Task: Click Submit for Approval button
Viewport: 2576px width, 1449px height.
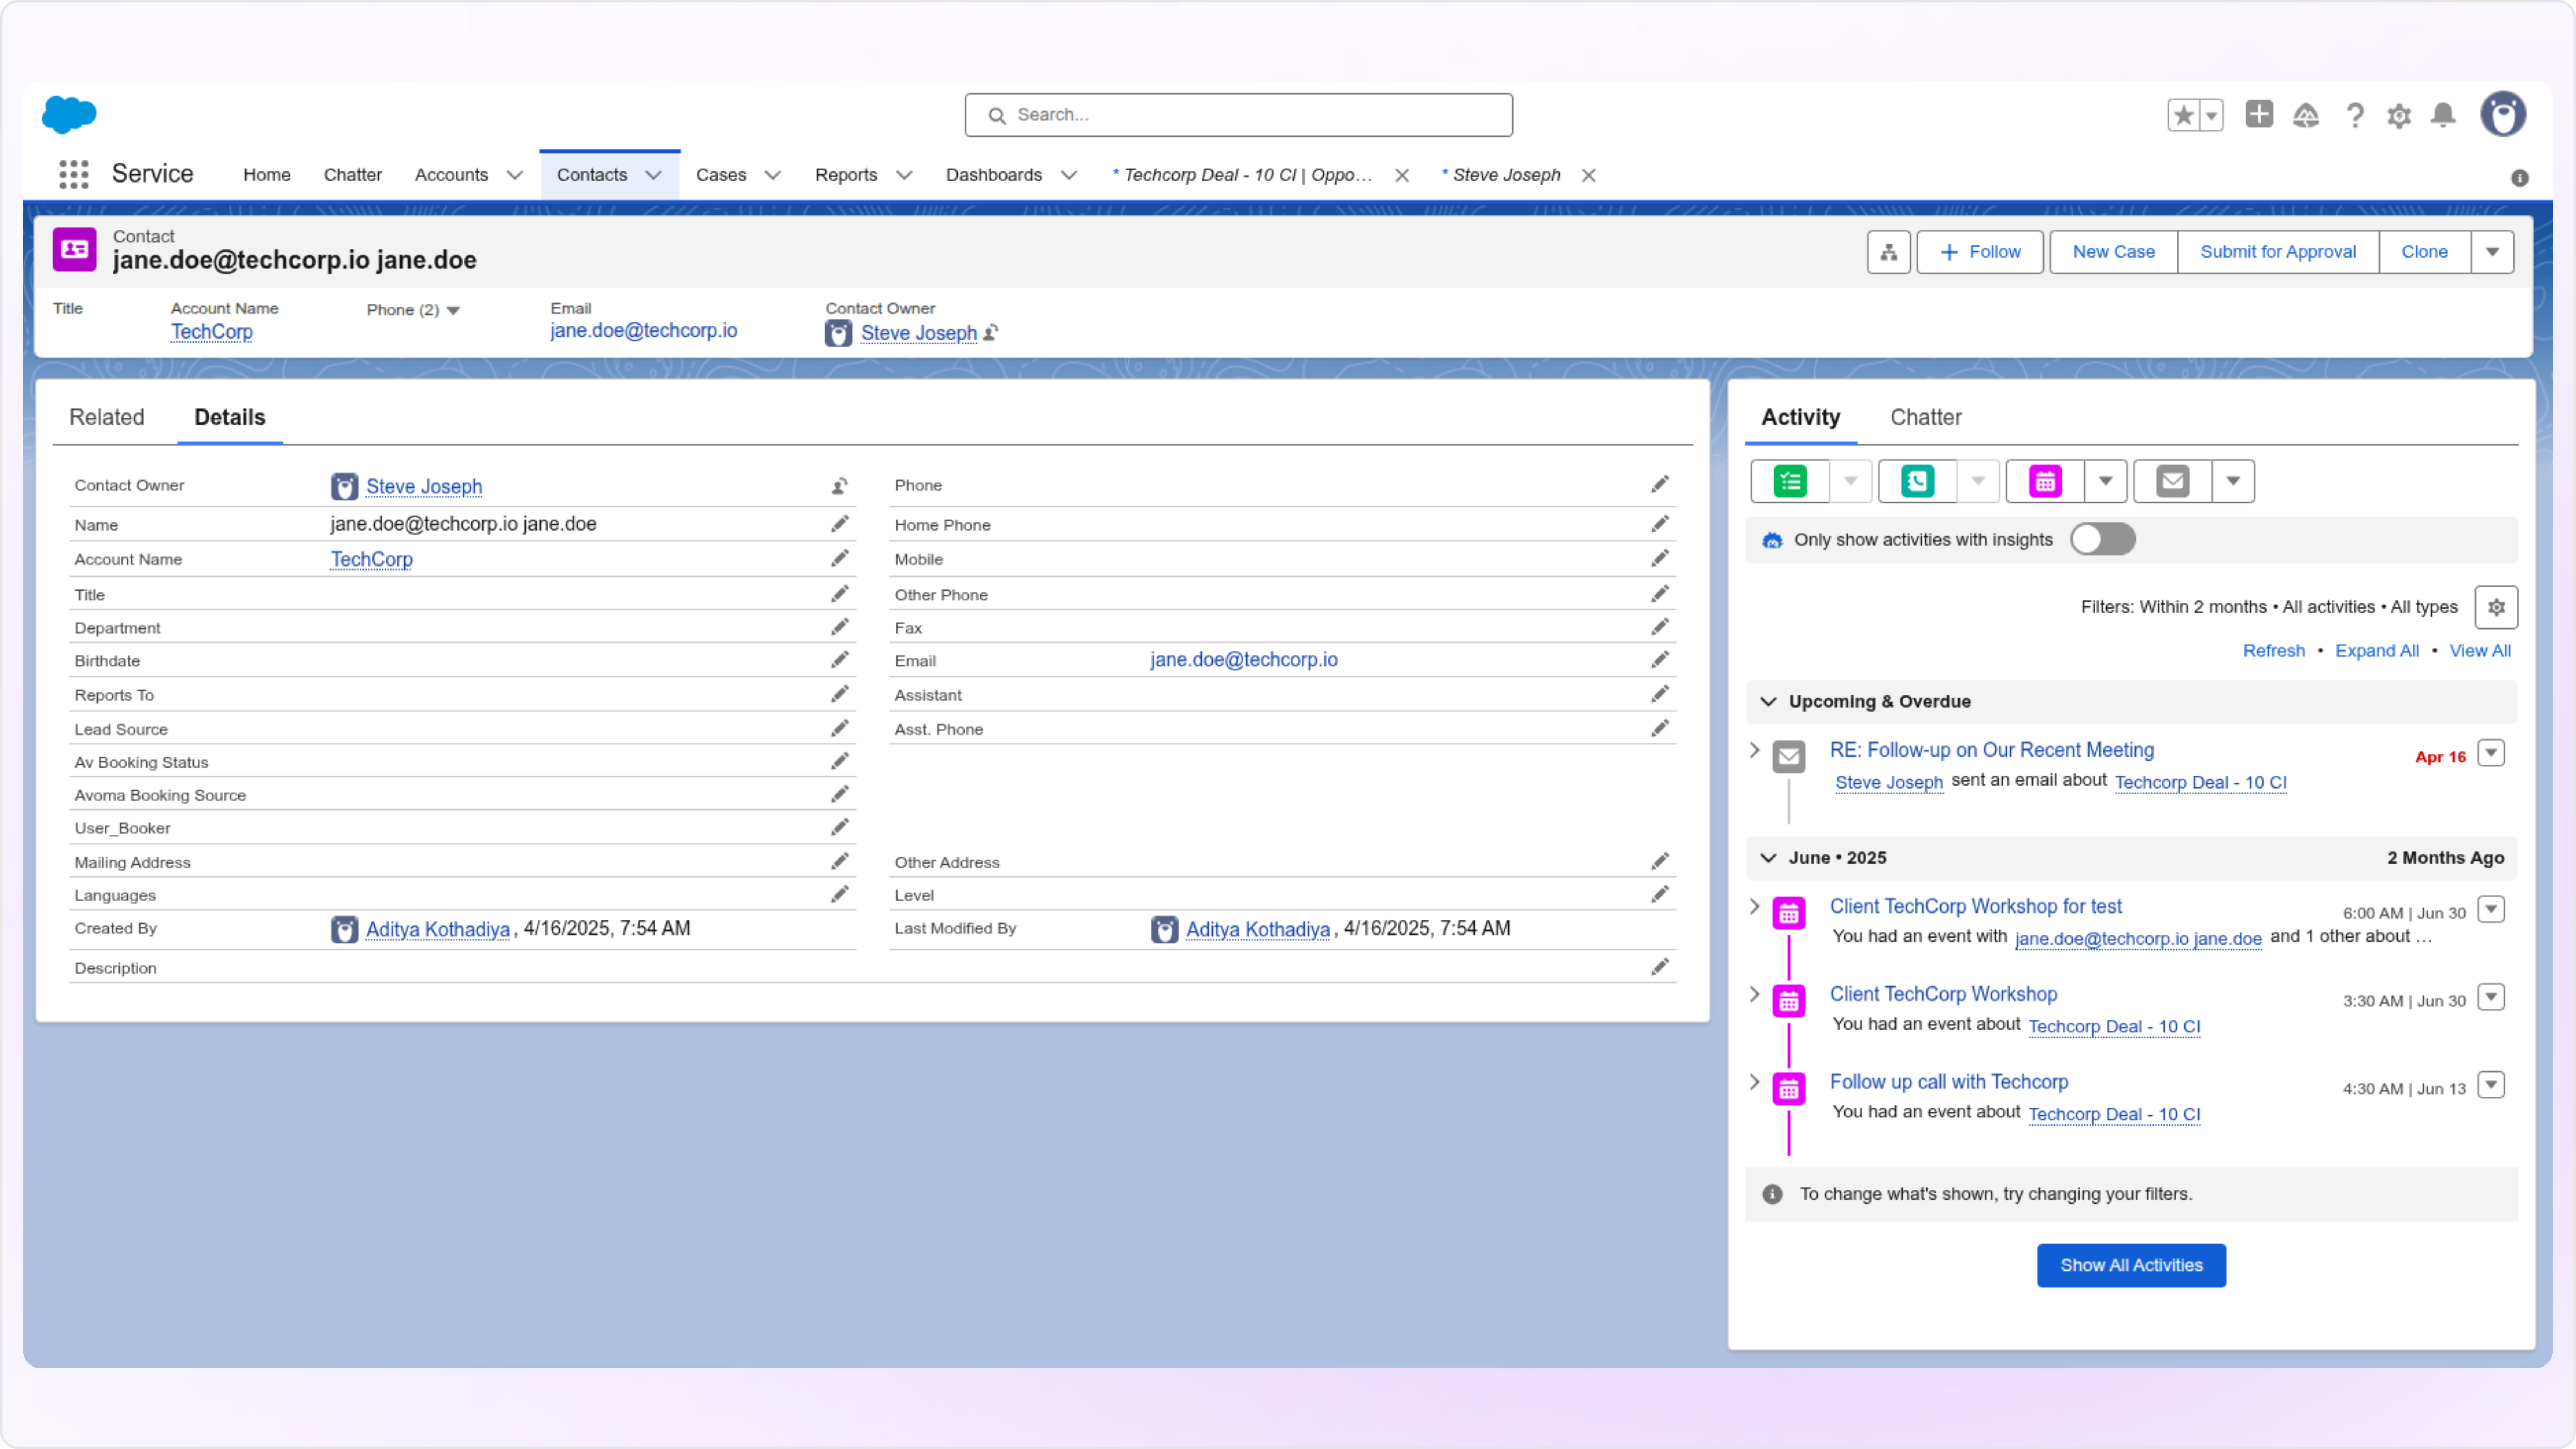Action: pyautogui.click(x=2277, y=252)
